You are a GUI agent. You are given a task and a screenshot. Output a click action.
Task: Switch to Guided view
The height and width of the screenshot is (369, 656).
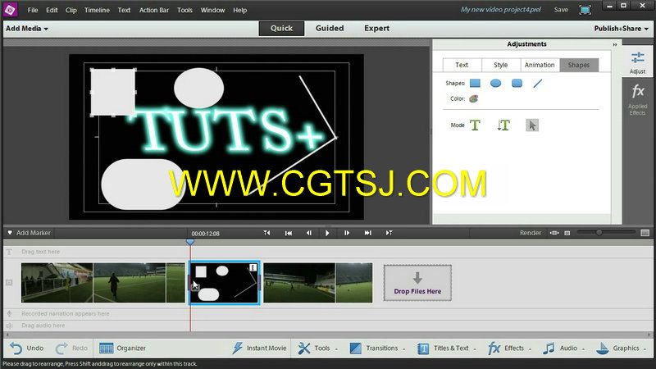(330, 29)
